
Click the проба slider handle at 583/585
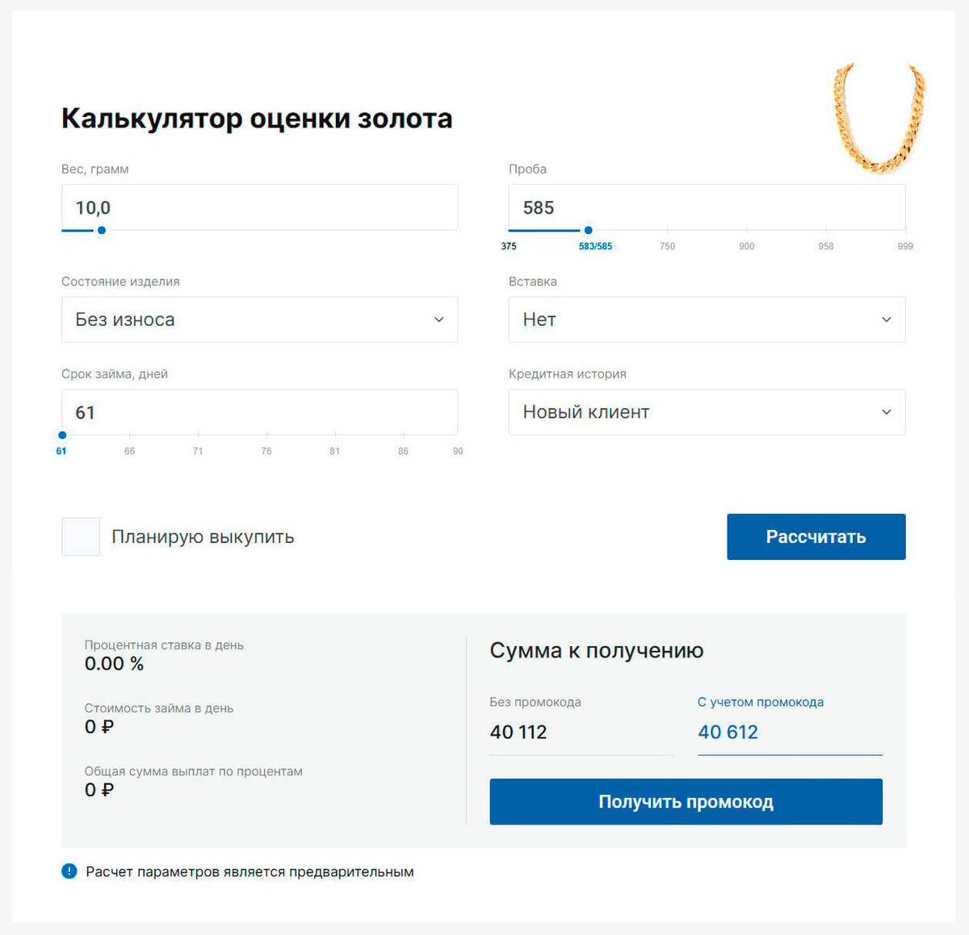pyautogui.click(x=588, y=230)
